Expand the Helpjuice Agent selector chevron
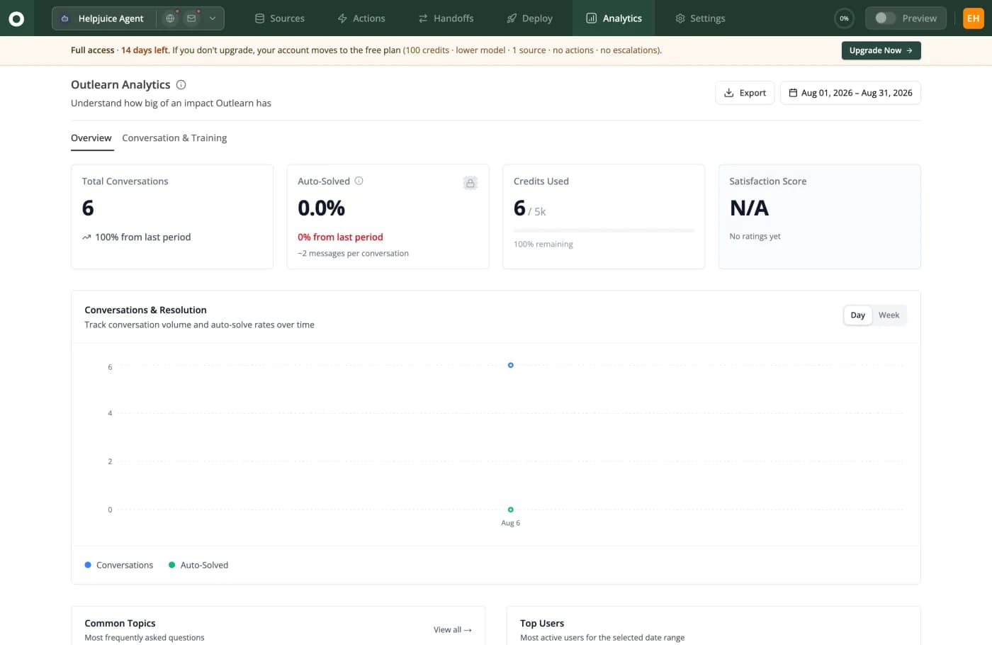This screenshot has width=992, height=645. click(213, 18)
